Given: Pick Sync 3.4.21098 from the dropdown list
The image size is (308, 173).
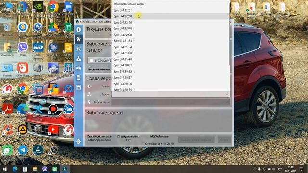Looking at the screenshot, I should tap(170, 53).
